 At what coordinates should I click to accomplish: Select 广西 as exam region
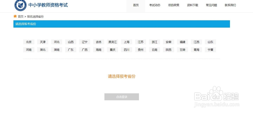85,50
